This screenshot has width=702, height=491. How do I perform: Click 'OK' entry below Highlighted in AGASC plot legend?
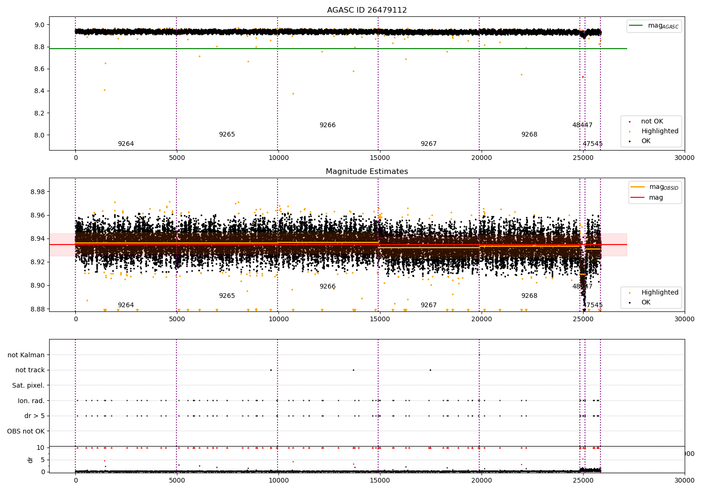646,141
